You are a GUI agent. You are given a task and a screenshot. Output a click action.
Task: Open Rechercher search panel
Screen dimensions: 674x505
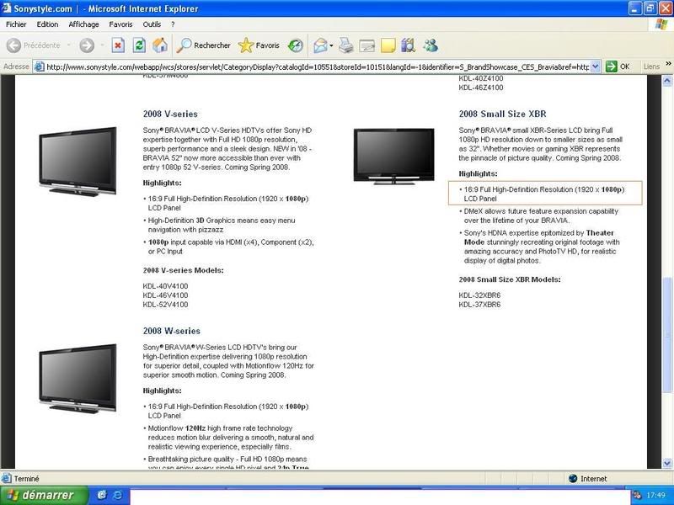204,45
